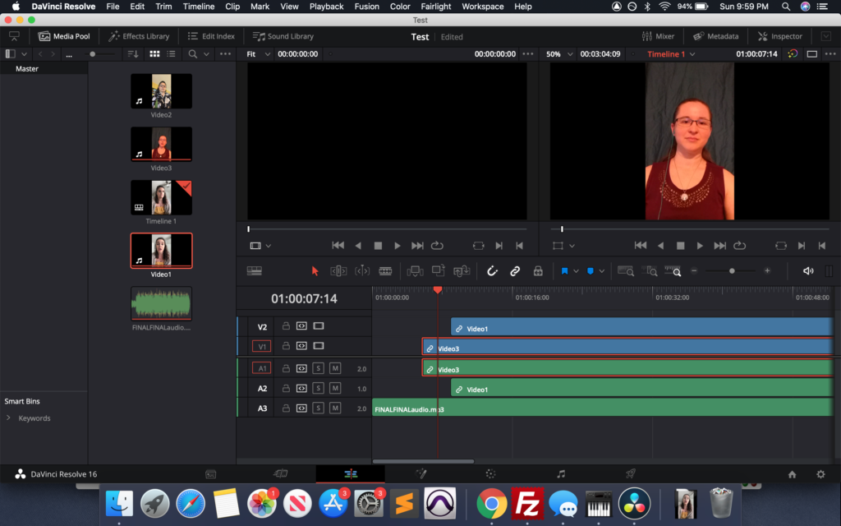Open project settings gear icon
This screenshot has width=841, height=526.
pos(820,474)
